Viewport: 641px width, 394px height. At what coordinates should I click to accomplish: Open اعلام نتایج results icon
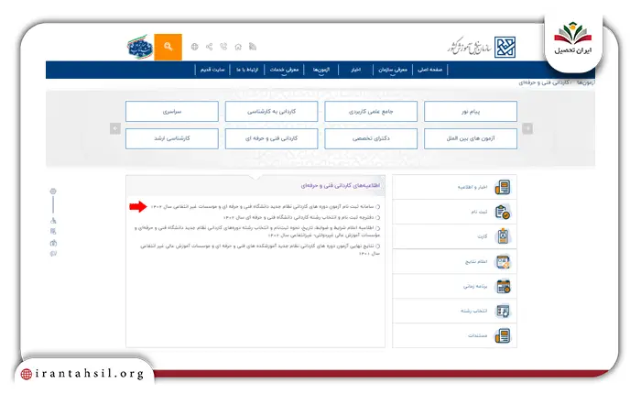[503, 262]
